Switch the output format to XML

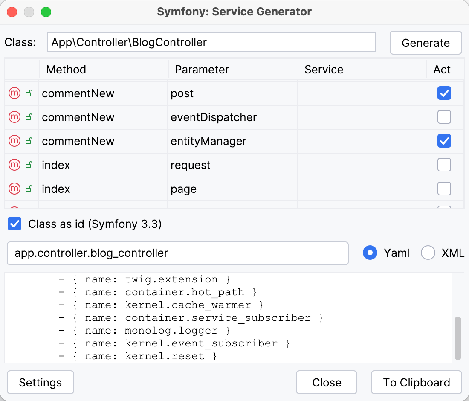pos(428,253)
